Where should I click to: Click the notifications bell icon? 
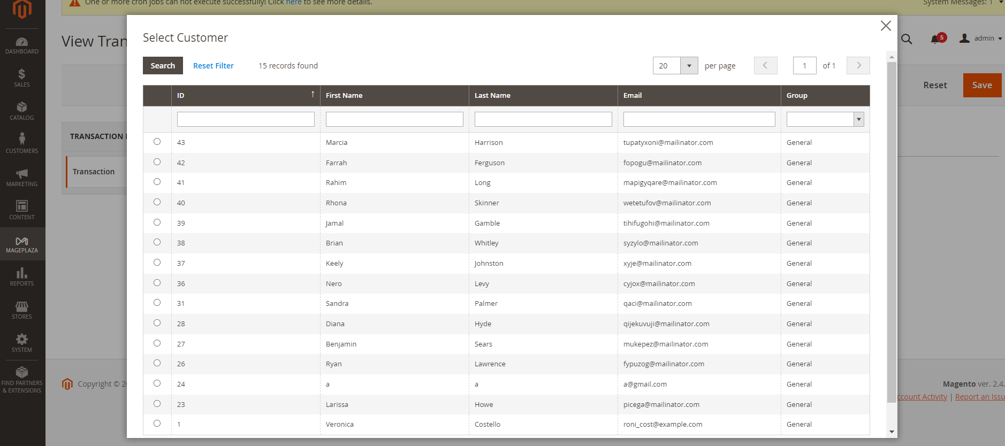pos(935,39)
